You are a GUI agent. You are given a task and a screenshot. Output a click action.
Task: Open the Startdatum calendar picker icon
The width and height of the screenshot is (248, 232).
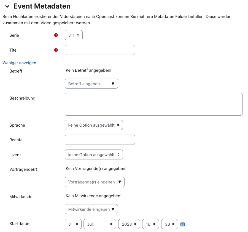point(182,224)
